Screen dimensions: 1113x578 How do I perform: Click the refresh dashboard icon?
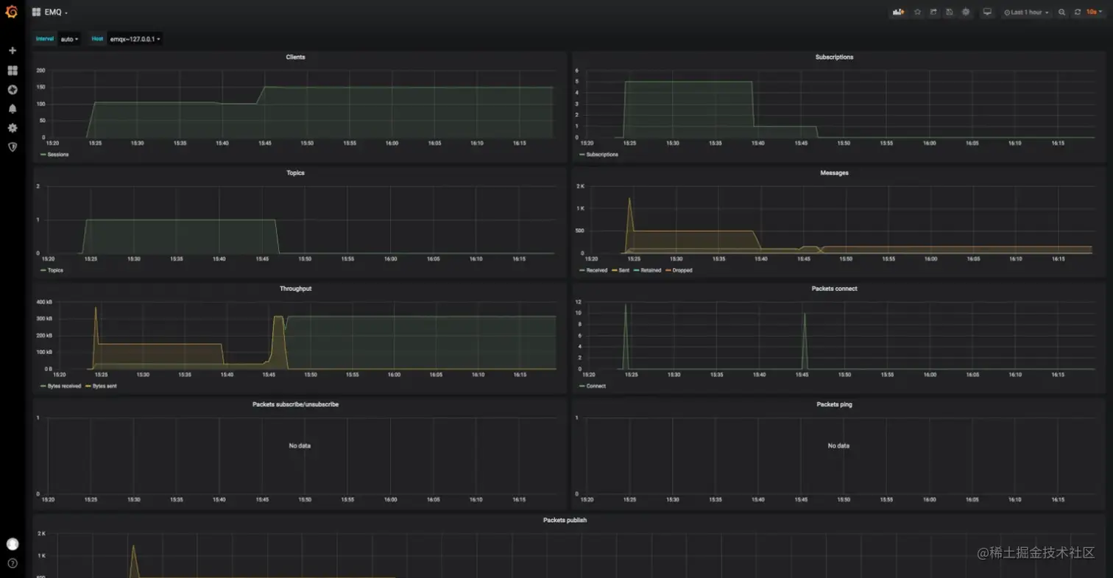(x=1077, y=12)
